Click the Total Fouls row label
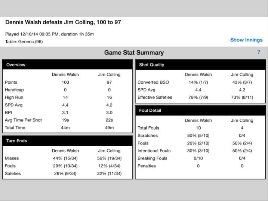This screenshot has width=268, height=201. pyautogui.click(x=148, y=128)
